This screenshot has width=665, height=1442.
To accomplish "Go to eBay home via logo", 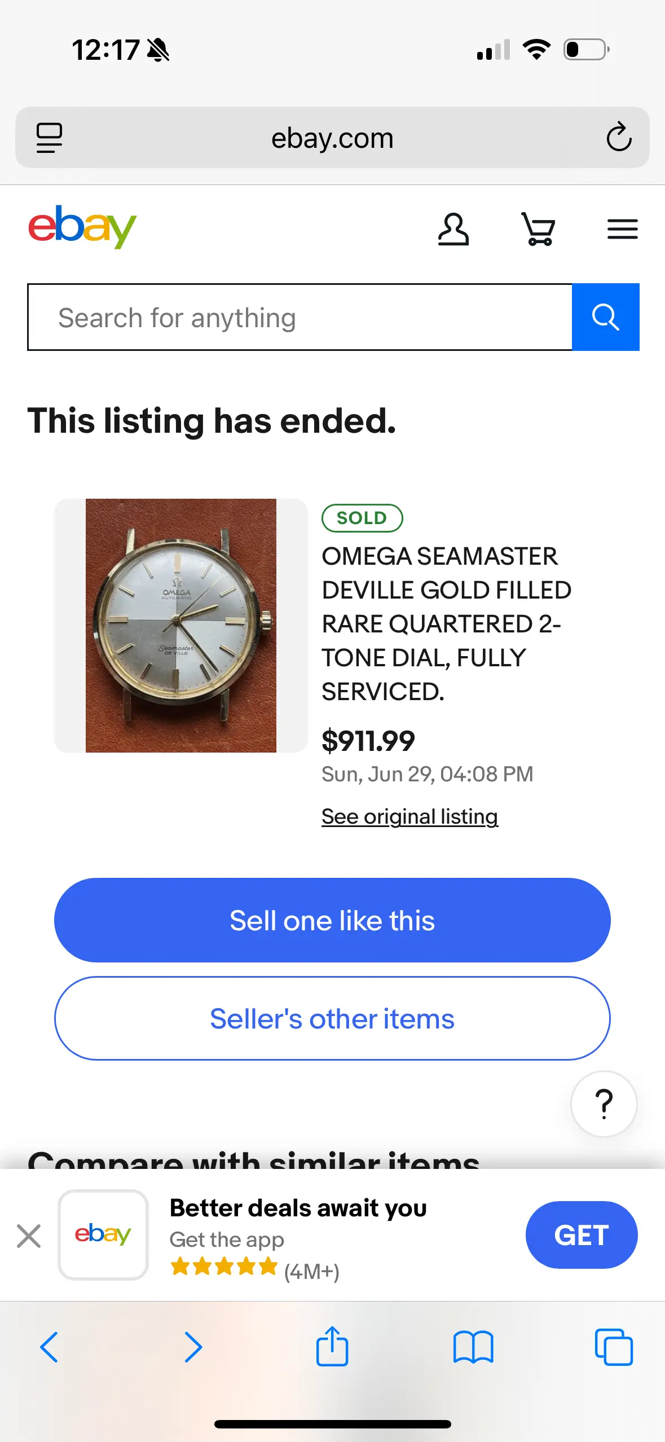I will (x=82, y=227).
